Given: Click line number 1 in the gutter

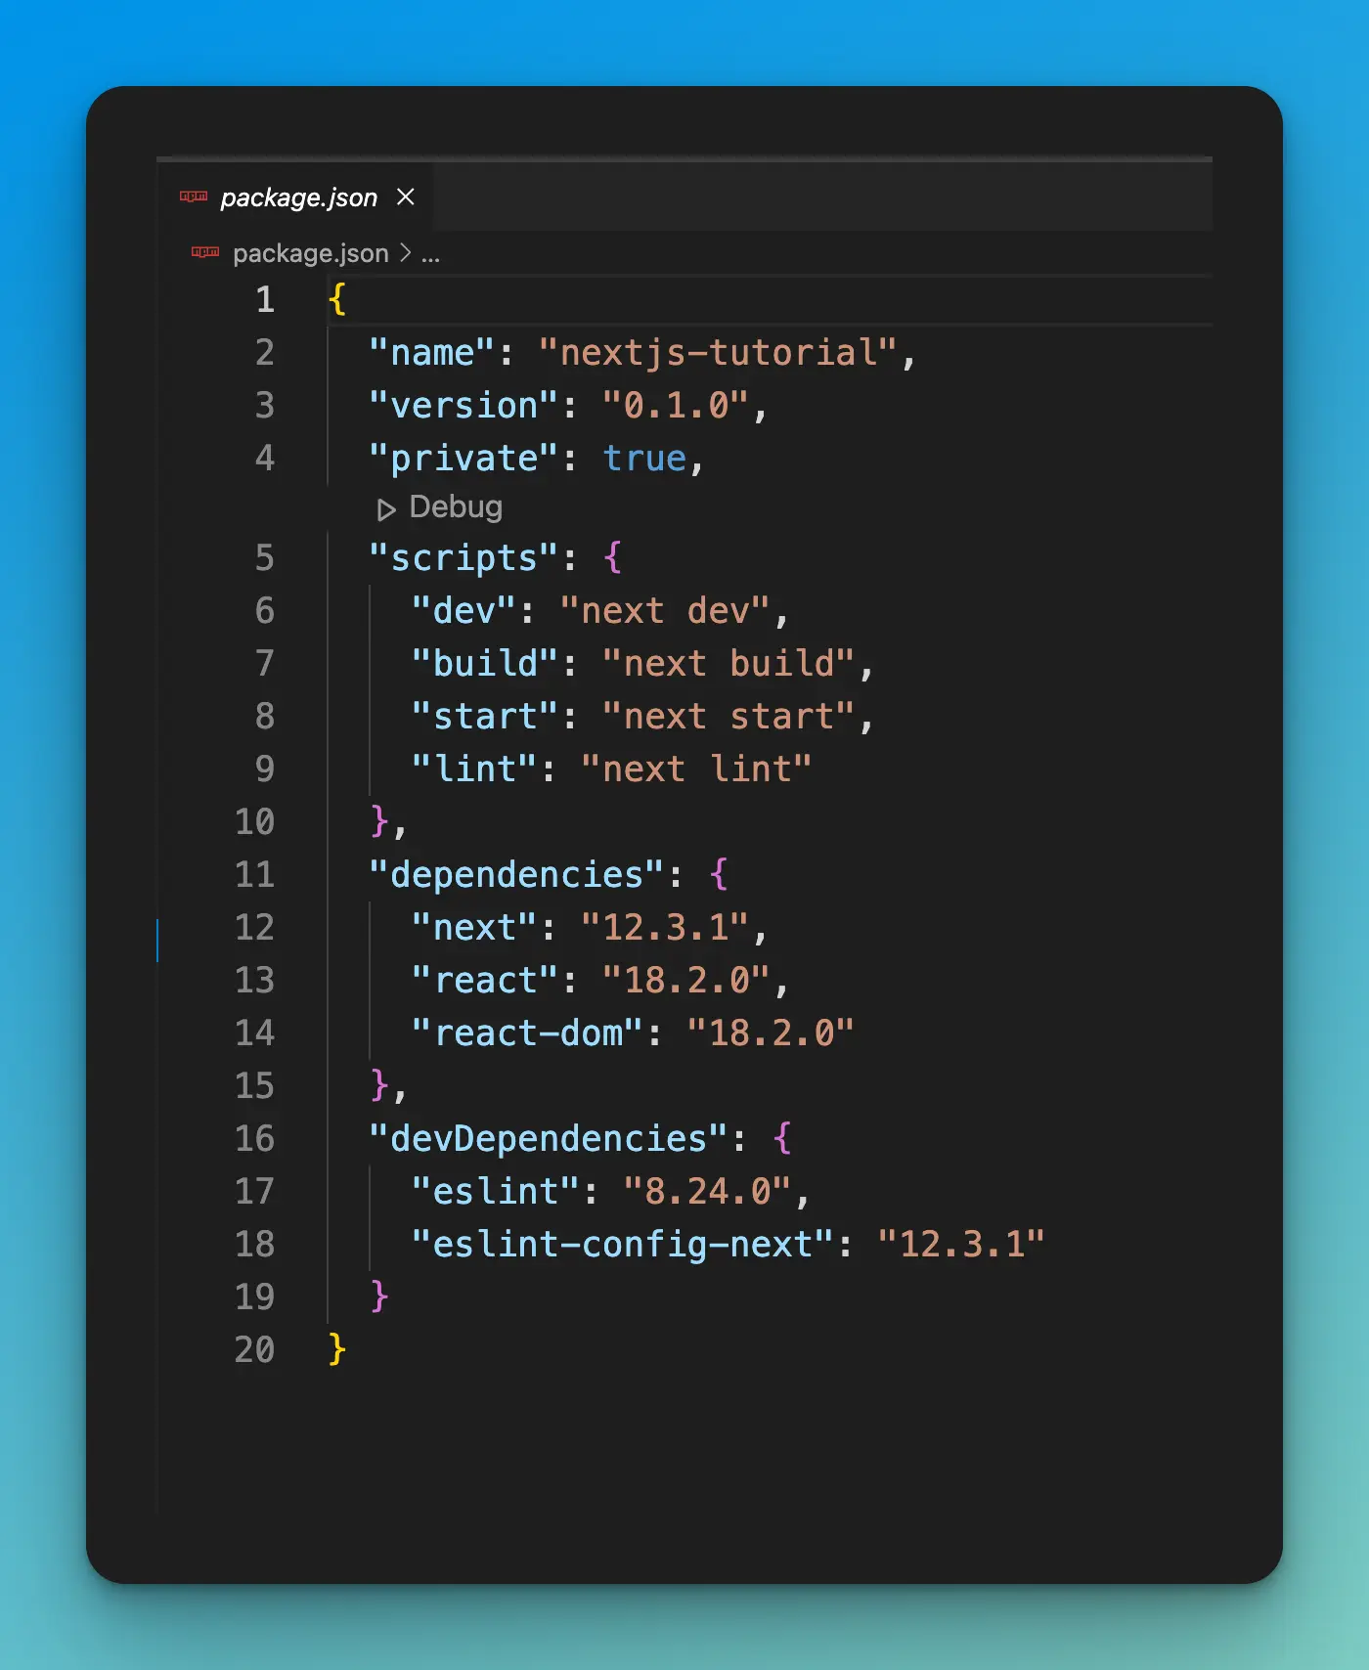Looking at the screenshot, I should click(x=265, y=299).
